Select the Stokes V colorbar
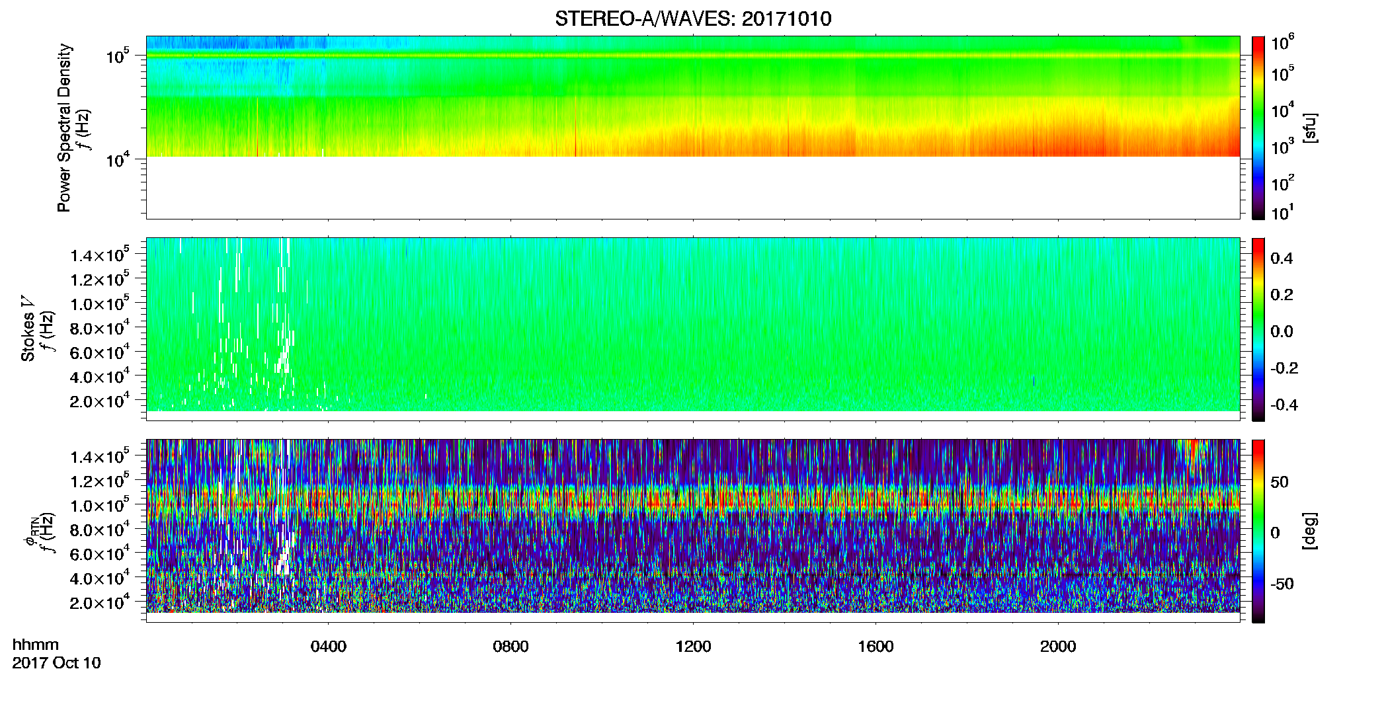 [x=1258, y=329]
